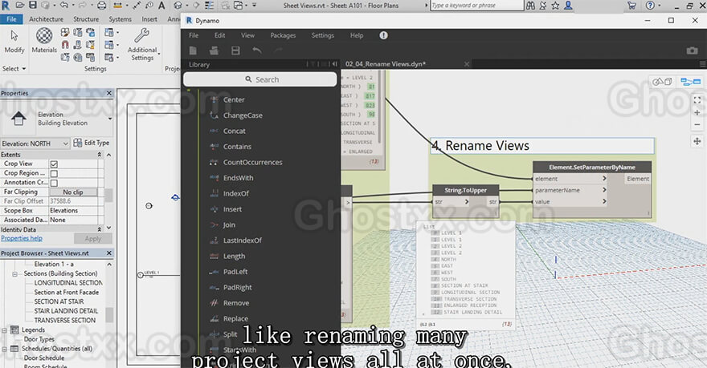The image size is (707, 368).
Task: Switch to Dynamo graph view navigation
Action: click(x=690, y=82)
